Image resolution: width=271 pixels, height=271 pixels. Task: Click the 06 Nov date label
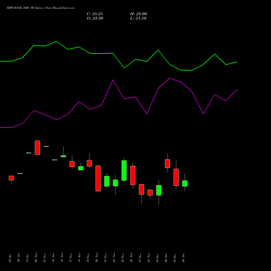coord(36,257)
